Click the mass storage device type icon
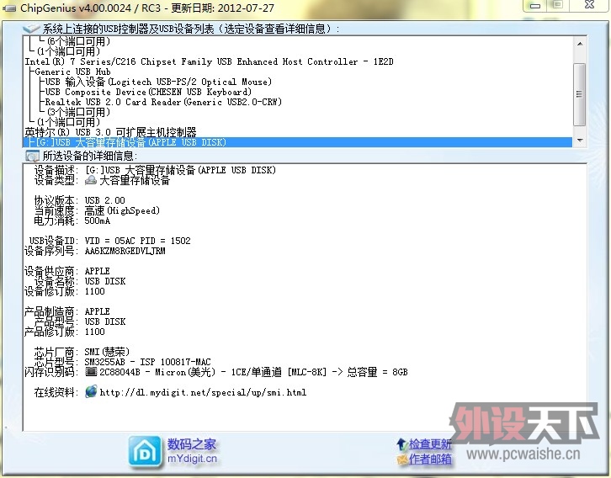The height and width of the screenshot is (478, 611). [x=90, y=180]
